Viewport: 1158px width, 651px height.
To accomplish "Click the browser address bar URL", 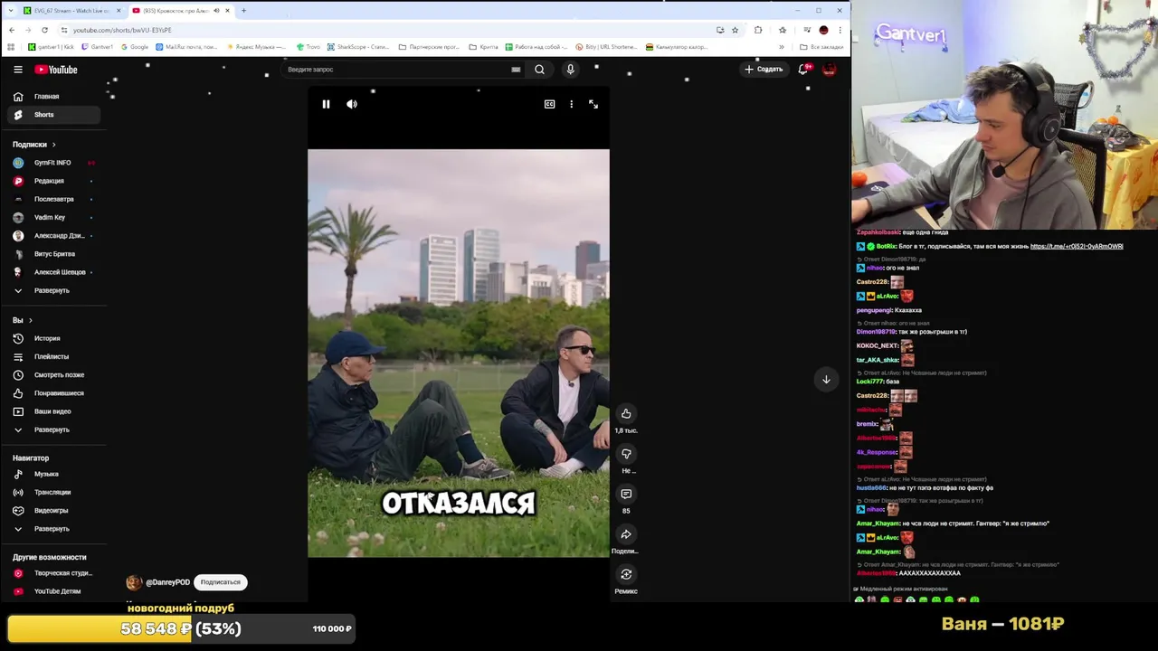I will 122,30.
